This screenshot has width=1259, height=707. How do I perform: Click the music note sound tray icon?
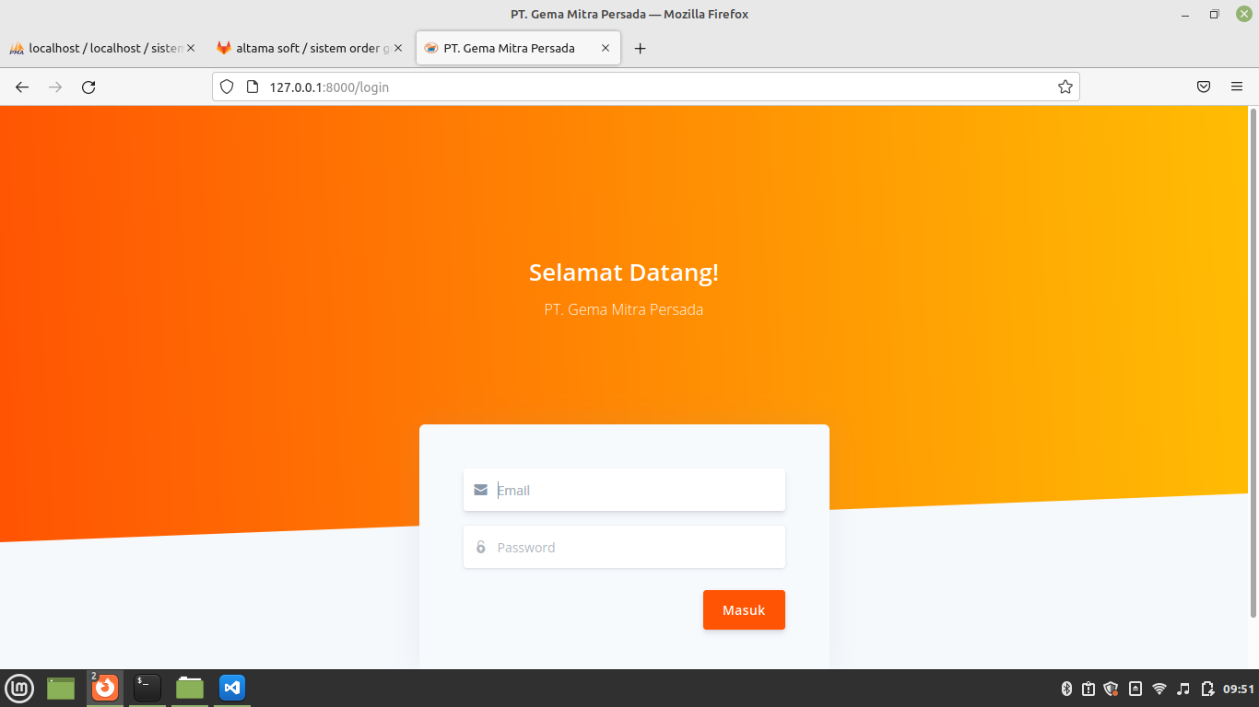coord(1183,689)
